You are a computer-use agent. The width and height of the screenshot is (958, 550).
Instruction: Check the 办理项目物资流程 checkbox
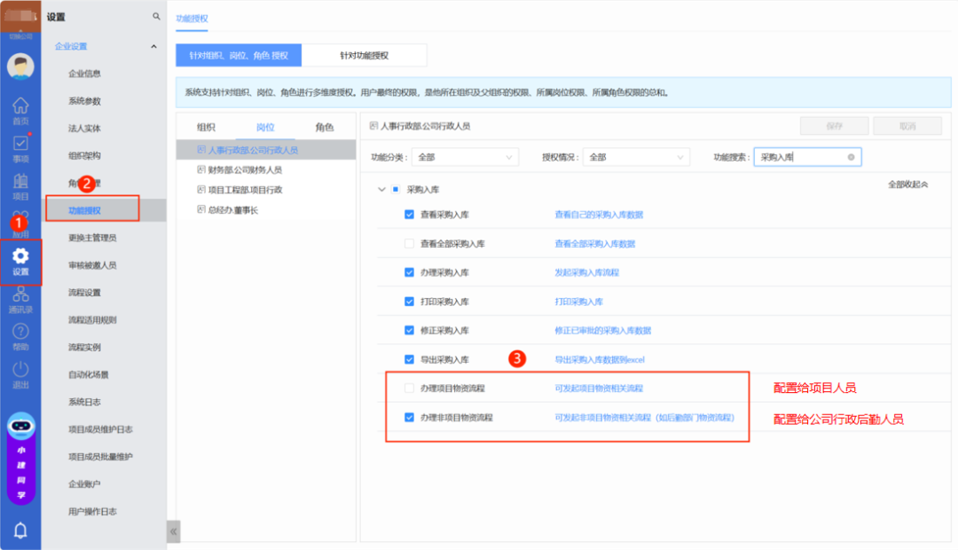[x=409, y=389]
